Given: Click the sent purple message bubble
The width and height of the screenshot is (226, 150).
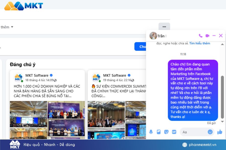Looking at the screenshot, I should click(193, 90).
